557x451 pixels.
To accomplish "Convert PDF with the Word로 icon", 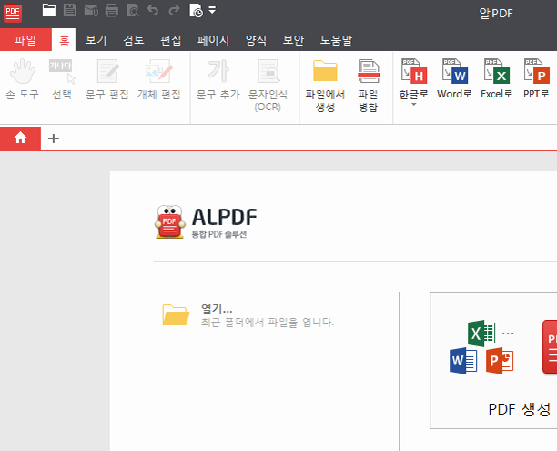I will click(x=454, y=79).
